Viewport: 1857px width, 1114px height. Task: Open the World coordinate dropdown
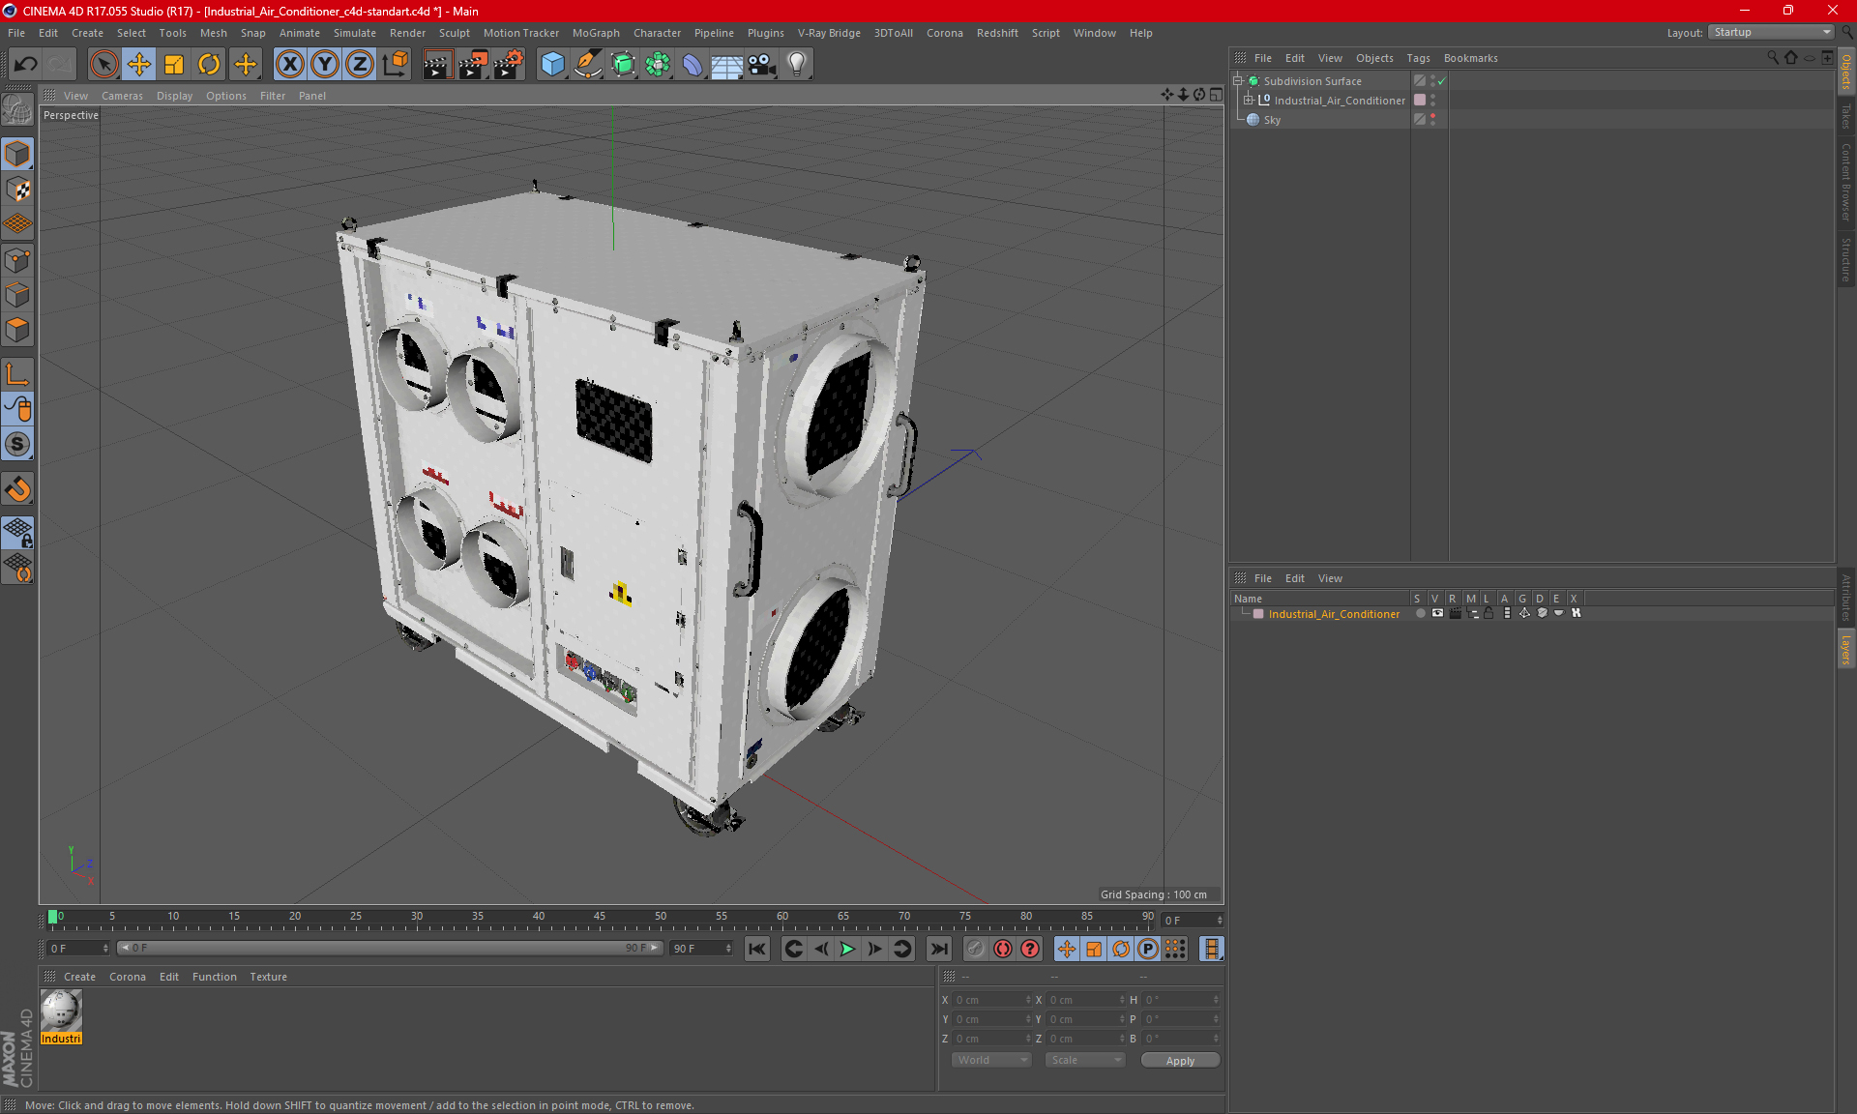(x=991, y=1060)
